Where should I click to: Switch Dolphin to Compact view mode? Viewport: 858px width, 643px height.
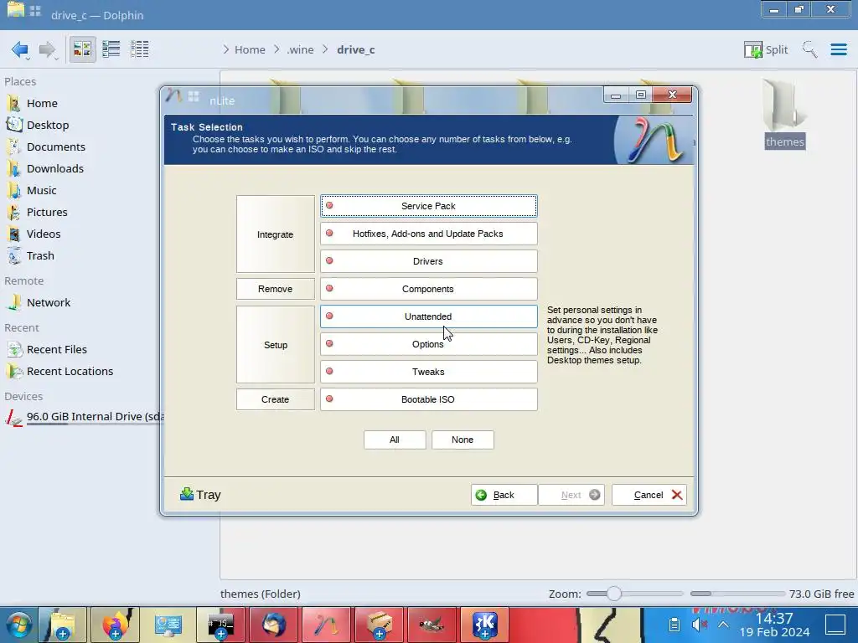tap(111, 49)
